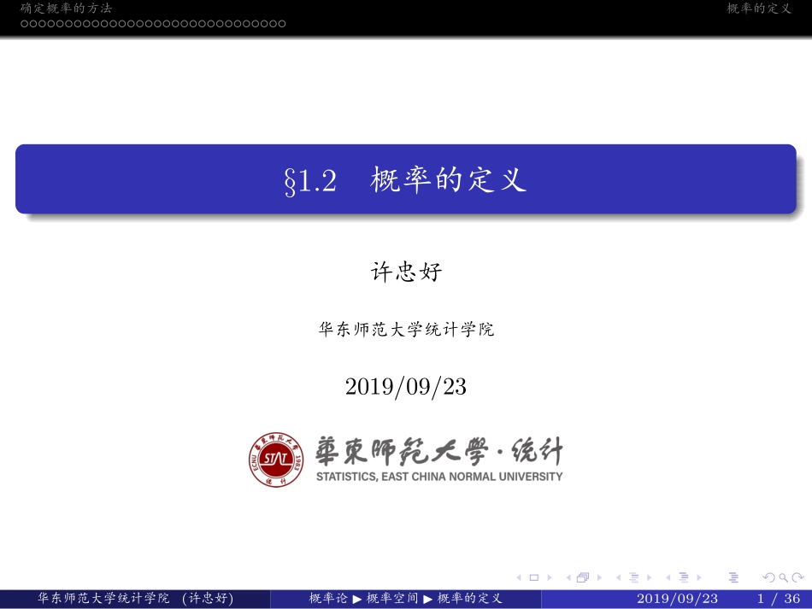This screenshot has height=609, width=812.
Task: Click the previous subsection navigation icon
Action: click(x=669, y=577)
